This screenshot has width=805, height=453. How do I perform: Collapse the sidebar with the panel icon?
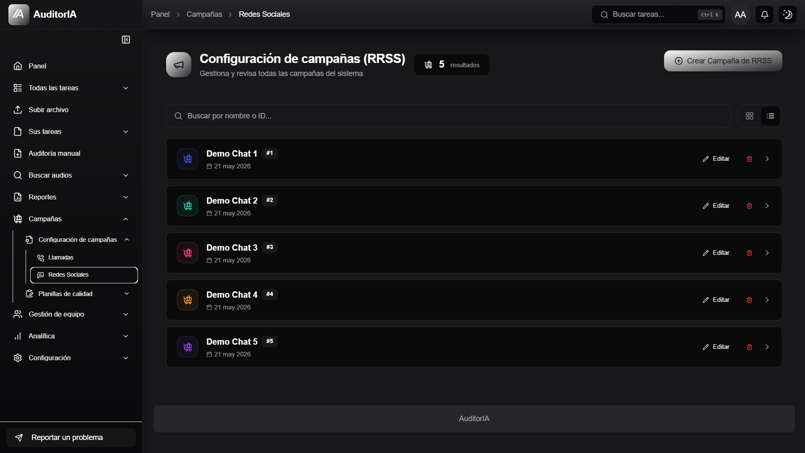click(126, 39)
